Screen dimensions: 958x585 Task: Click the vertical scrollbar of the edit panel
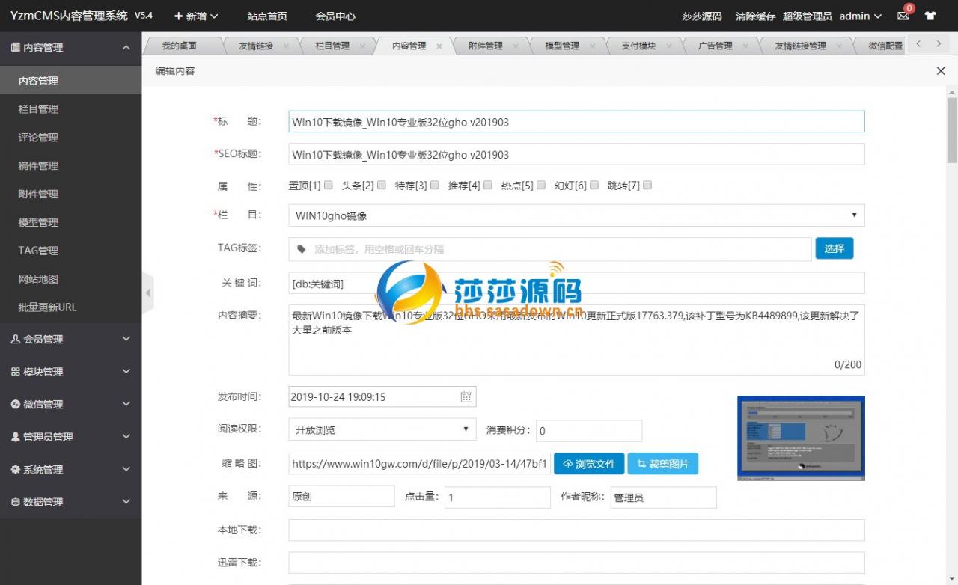(x=951, y=129)
